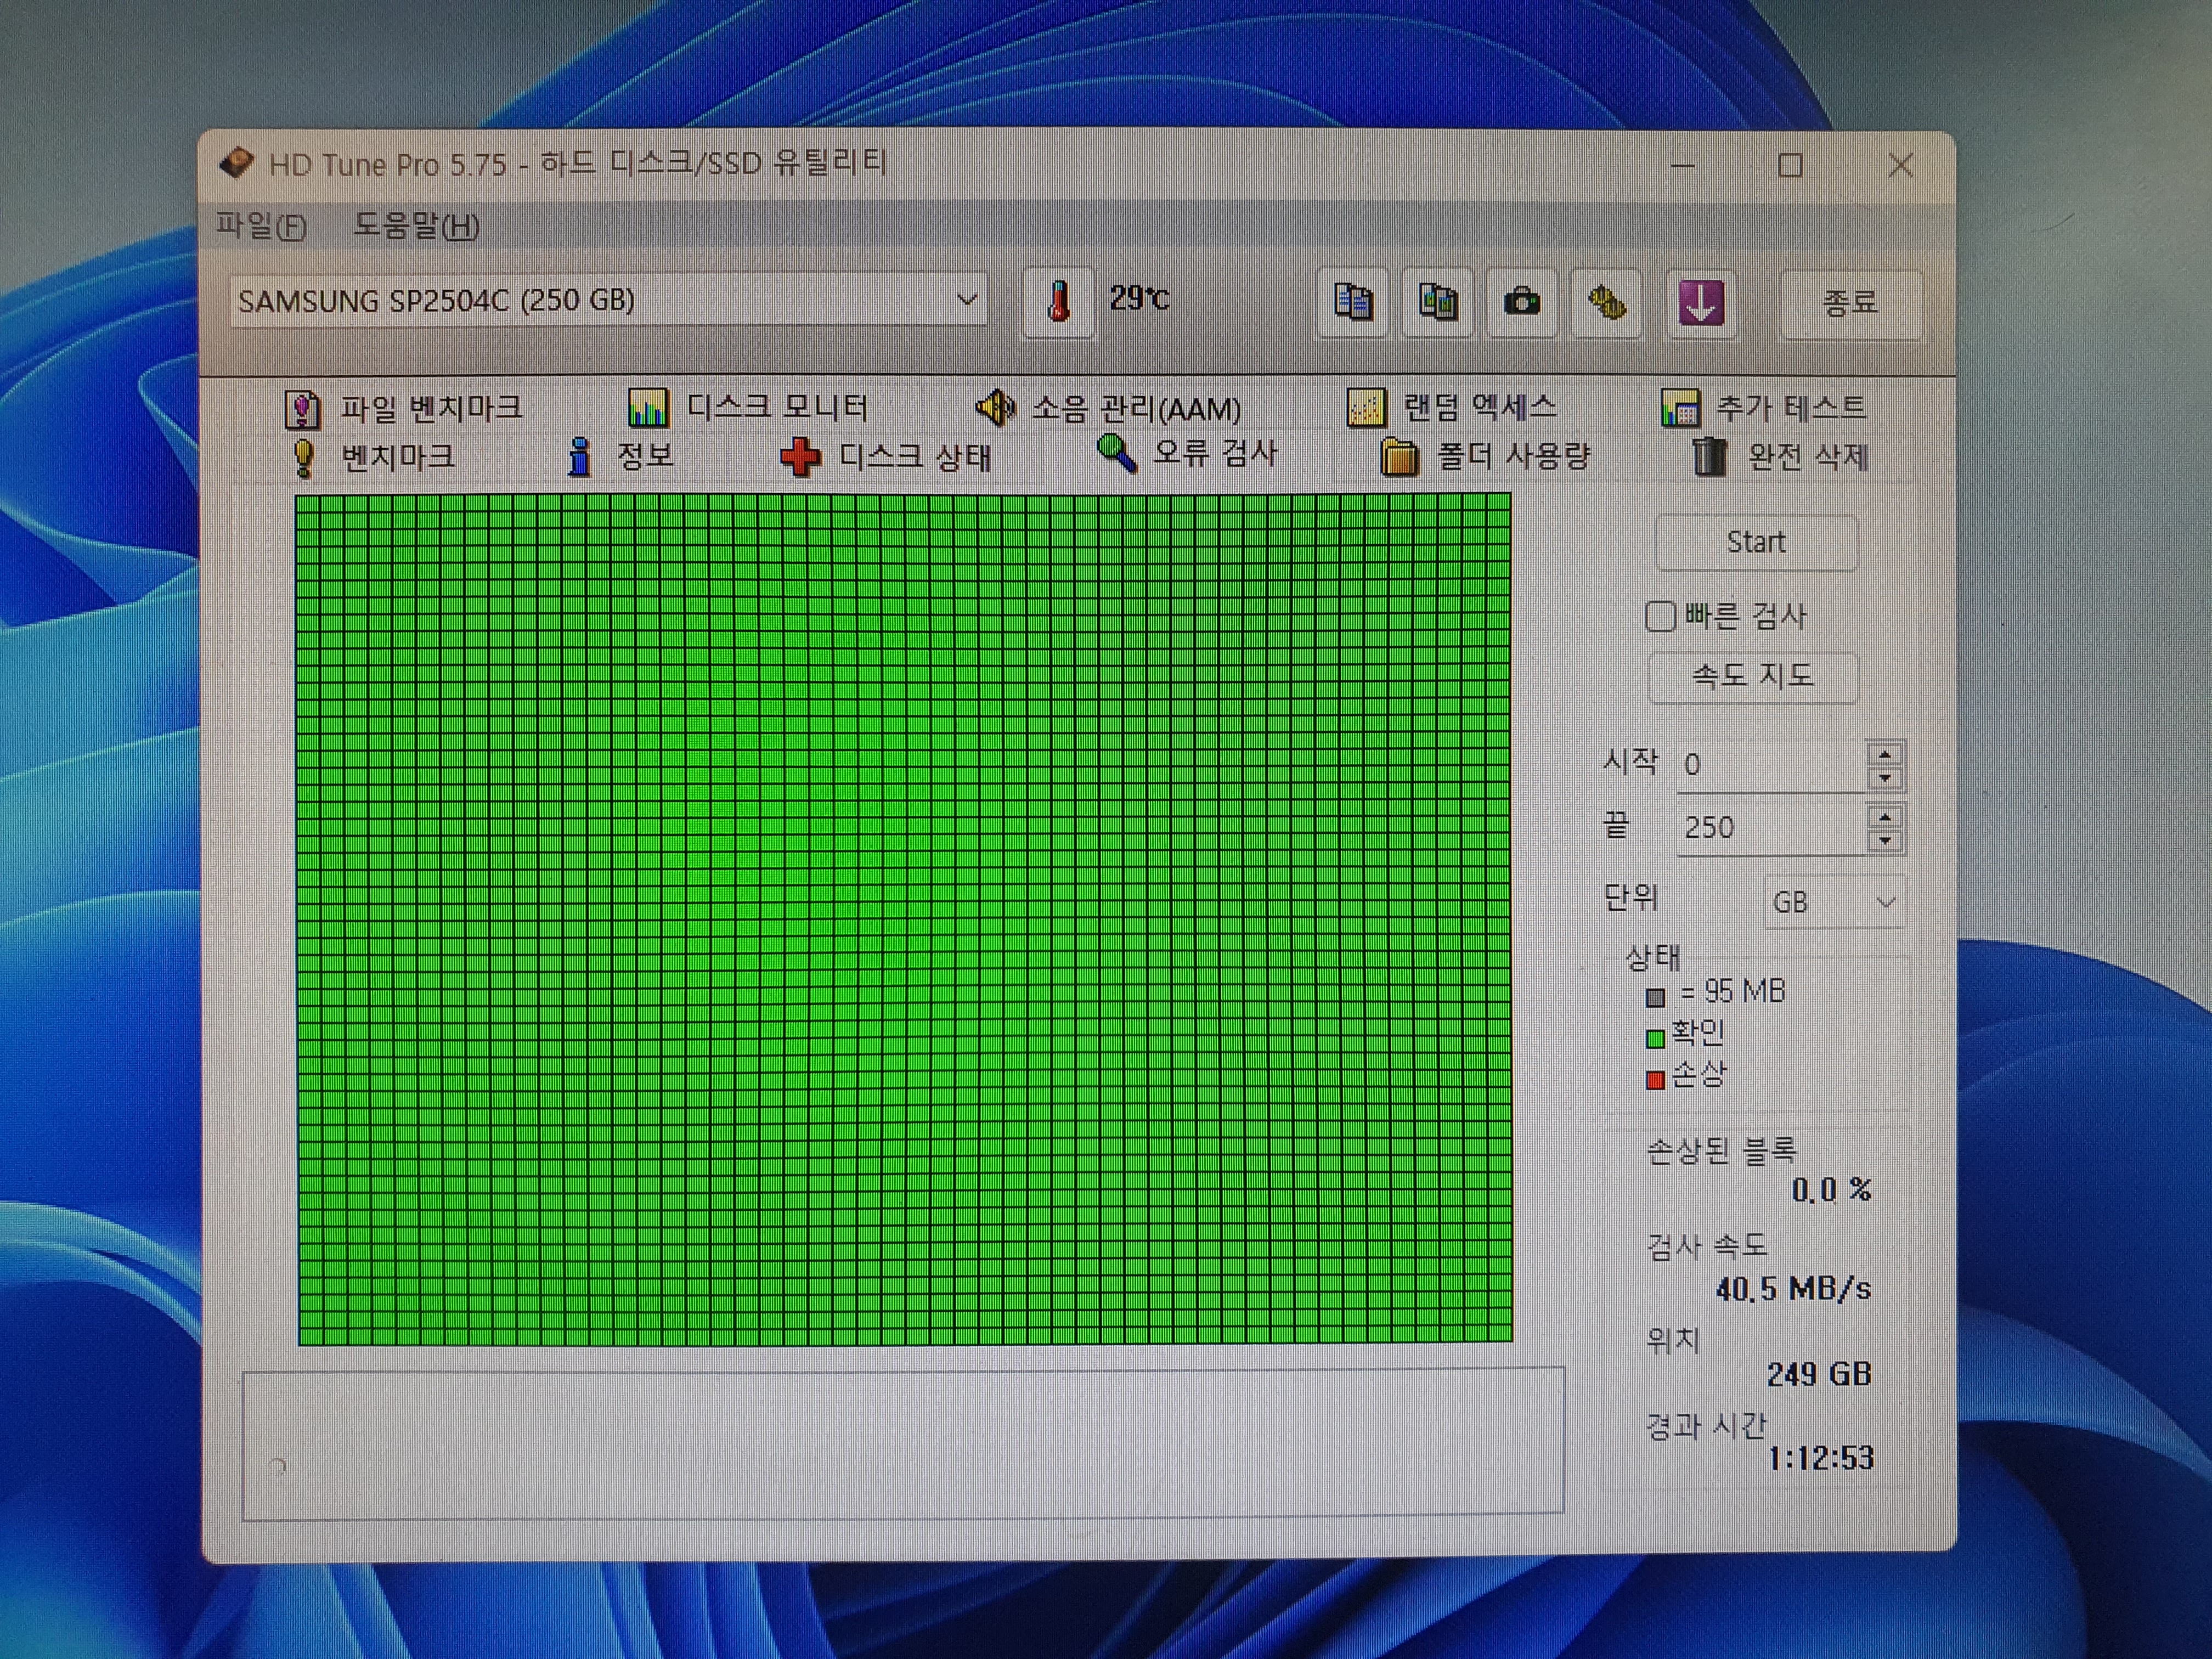Image resolution: width=2212 pixels, height=1659 pixels.
Task: Click the 1:12:53 elapsed time value
Action: pyautogui.click(x=1820, y=1458)
